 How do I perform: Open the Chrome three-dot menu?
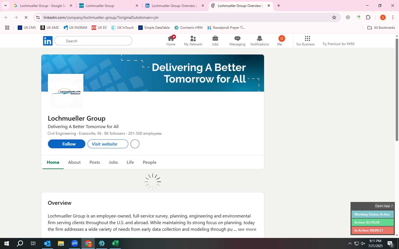tap(393, 17)
